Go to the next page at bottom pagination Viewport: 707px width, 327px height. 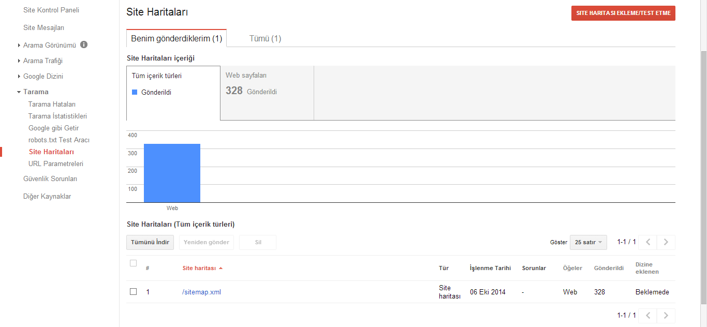pos(666,316)
